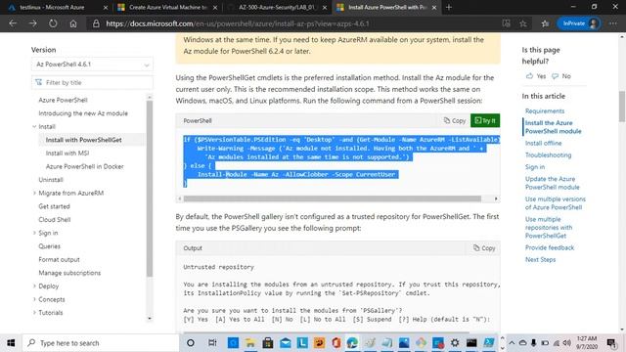626x352 pixels.
Task: Click the sidebar tree scrollbar
Action: (x=150, y=189)
